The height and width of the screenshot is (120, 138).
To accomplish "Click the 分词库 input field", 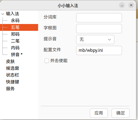I will click(x=99, y=18).
